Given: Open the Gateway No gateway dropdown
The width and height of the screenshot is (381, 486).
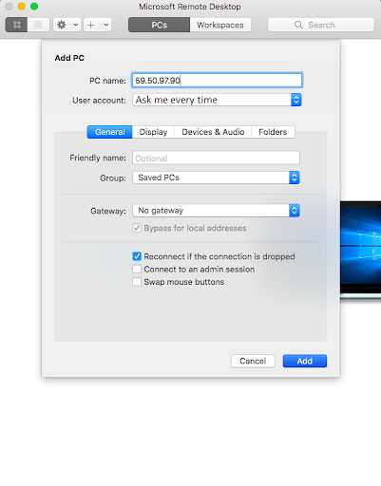Looking at the screenshot, I should pos(216,211).
